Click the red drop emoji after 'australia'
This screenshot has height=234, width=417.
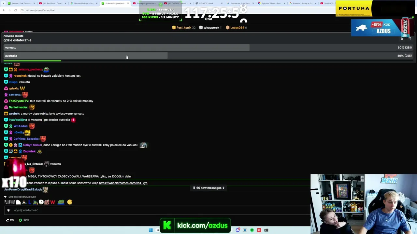click(73, 120)
